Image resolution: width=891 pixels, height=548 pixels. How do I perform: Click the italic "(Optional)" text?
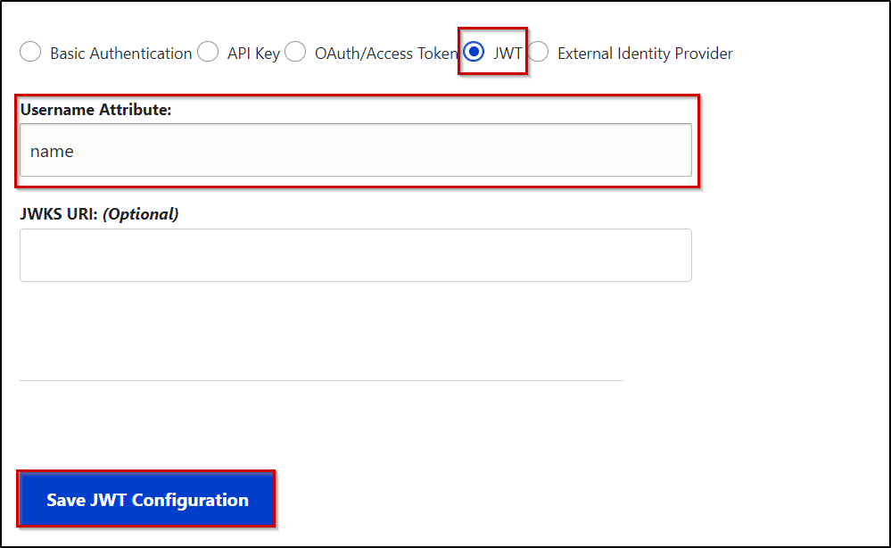[x=141, y=214]
